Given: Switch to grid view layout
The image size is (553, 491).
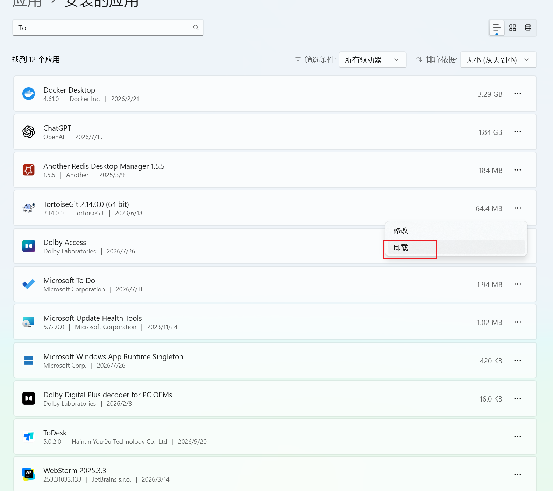Looking at the screenshot, I should 512,28.
